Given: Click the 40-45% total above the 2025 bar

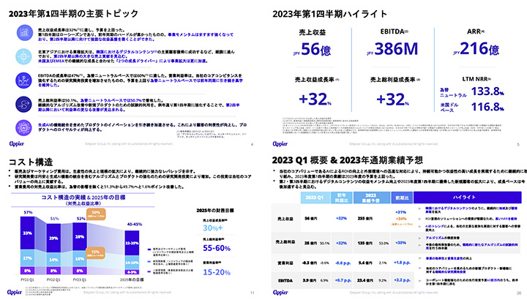Looking at the screenshot, I should pyautogui.click(x=135, y=225).
